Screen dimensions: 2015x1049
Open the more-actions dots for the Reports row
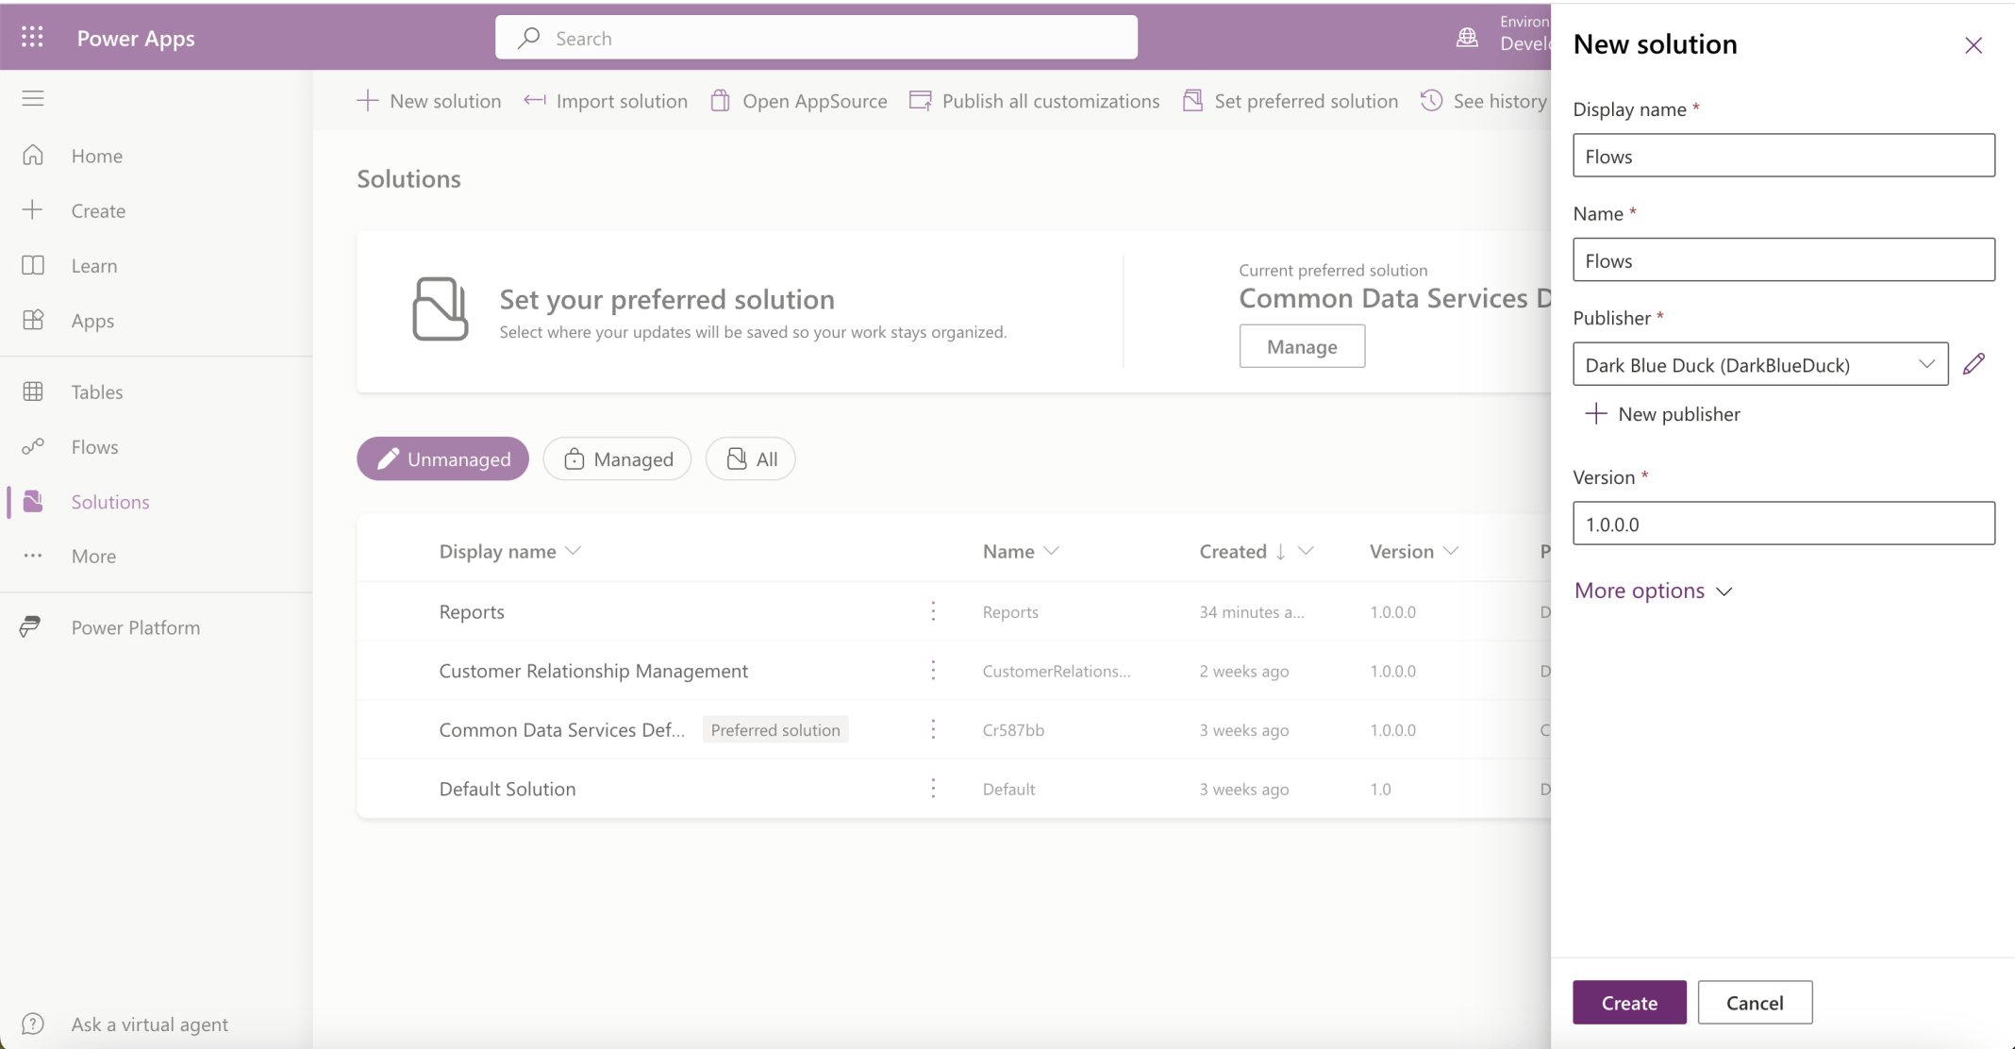(x=933, y=611)
